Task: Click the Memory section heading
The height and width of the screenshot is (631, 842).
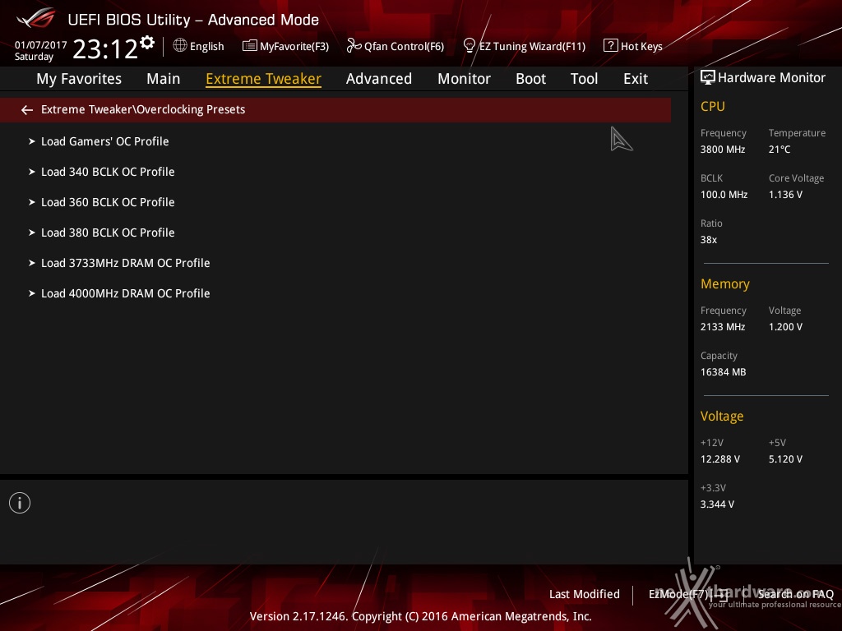Action: tap(725, 283)
